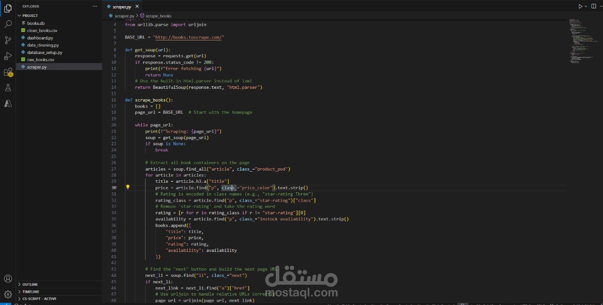
Task: Click line number 16 in gutter
Action: pos(114,100)
